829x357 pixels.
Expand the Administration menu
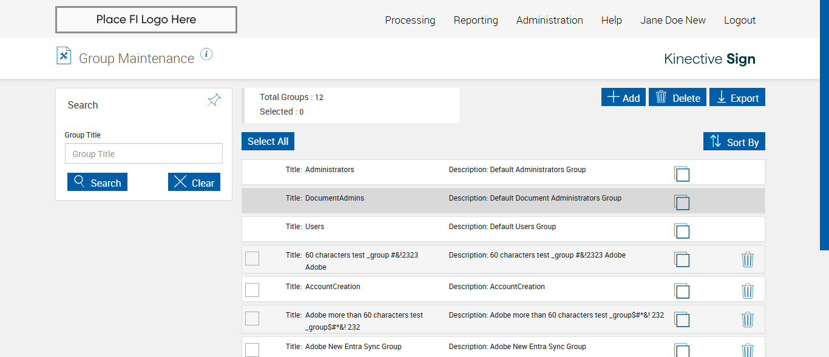pyautogui.click(x=549, y=20)
